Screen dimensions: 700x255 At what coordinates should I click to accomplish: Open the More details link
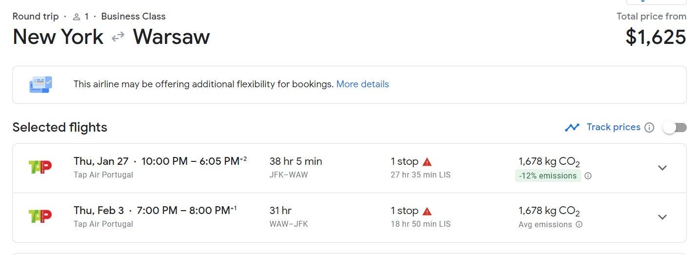click(x=362, y=84)
